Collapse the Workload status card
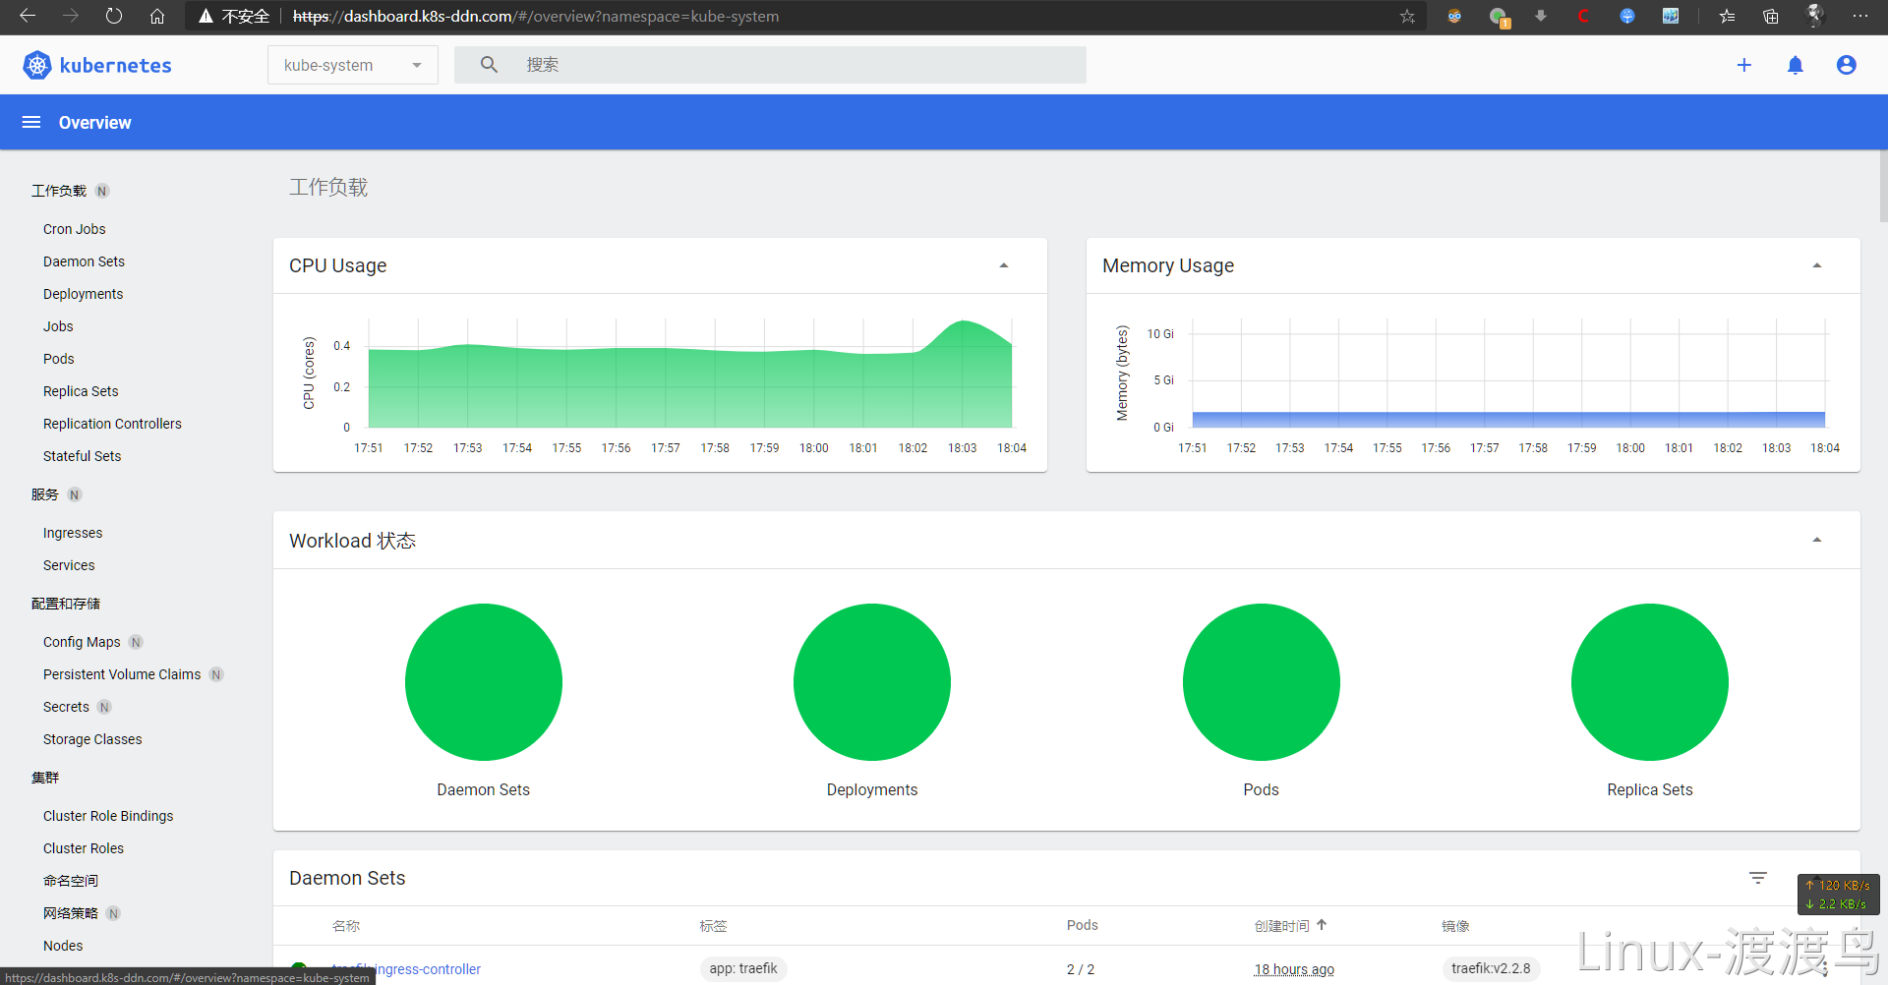Viewport: 1888px width, 985px height. coord(1816,540)
